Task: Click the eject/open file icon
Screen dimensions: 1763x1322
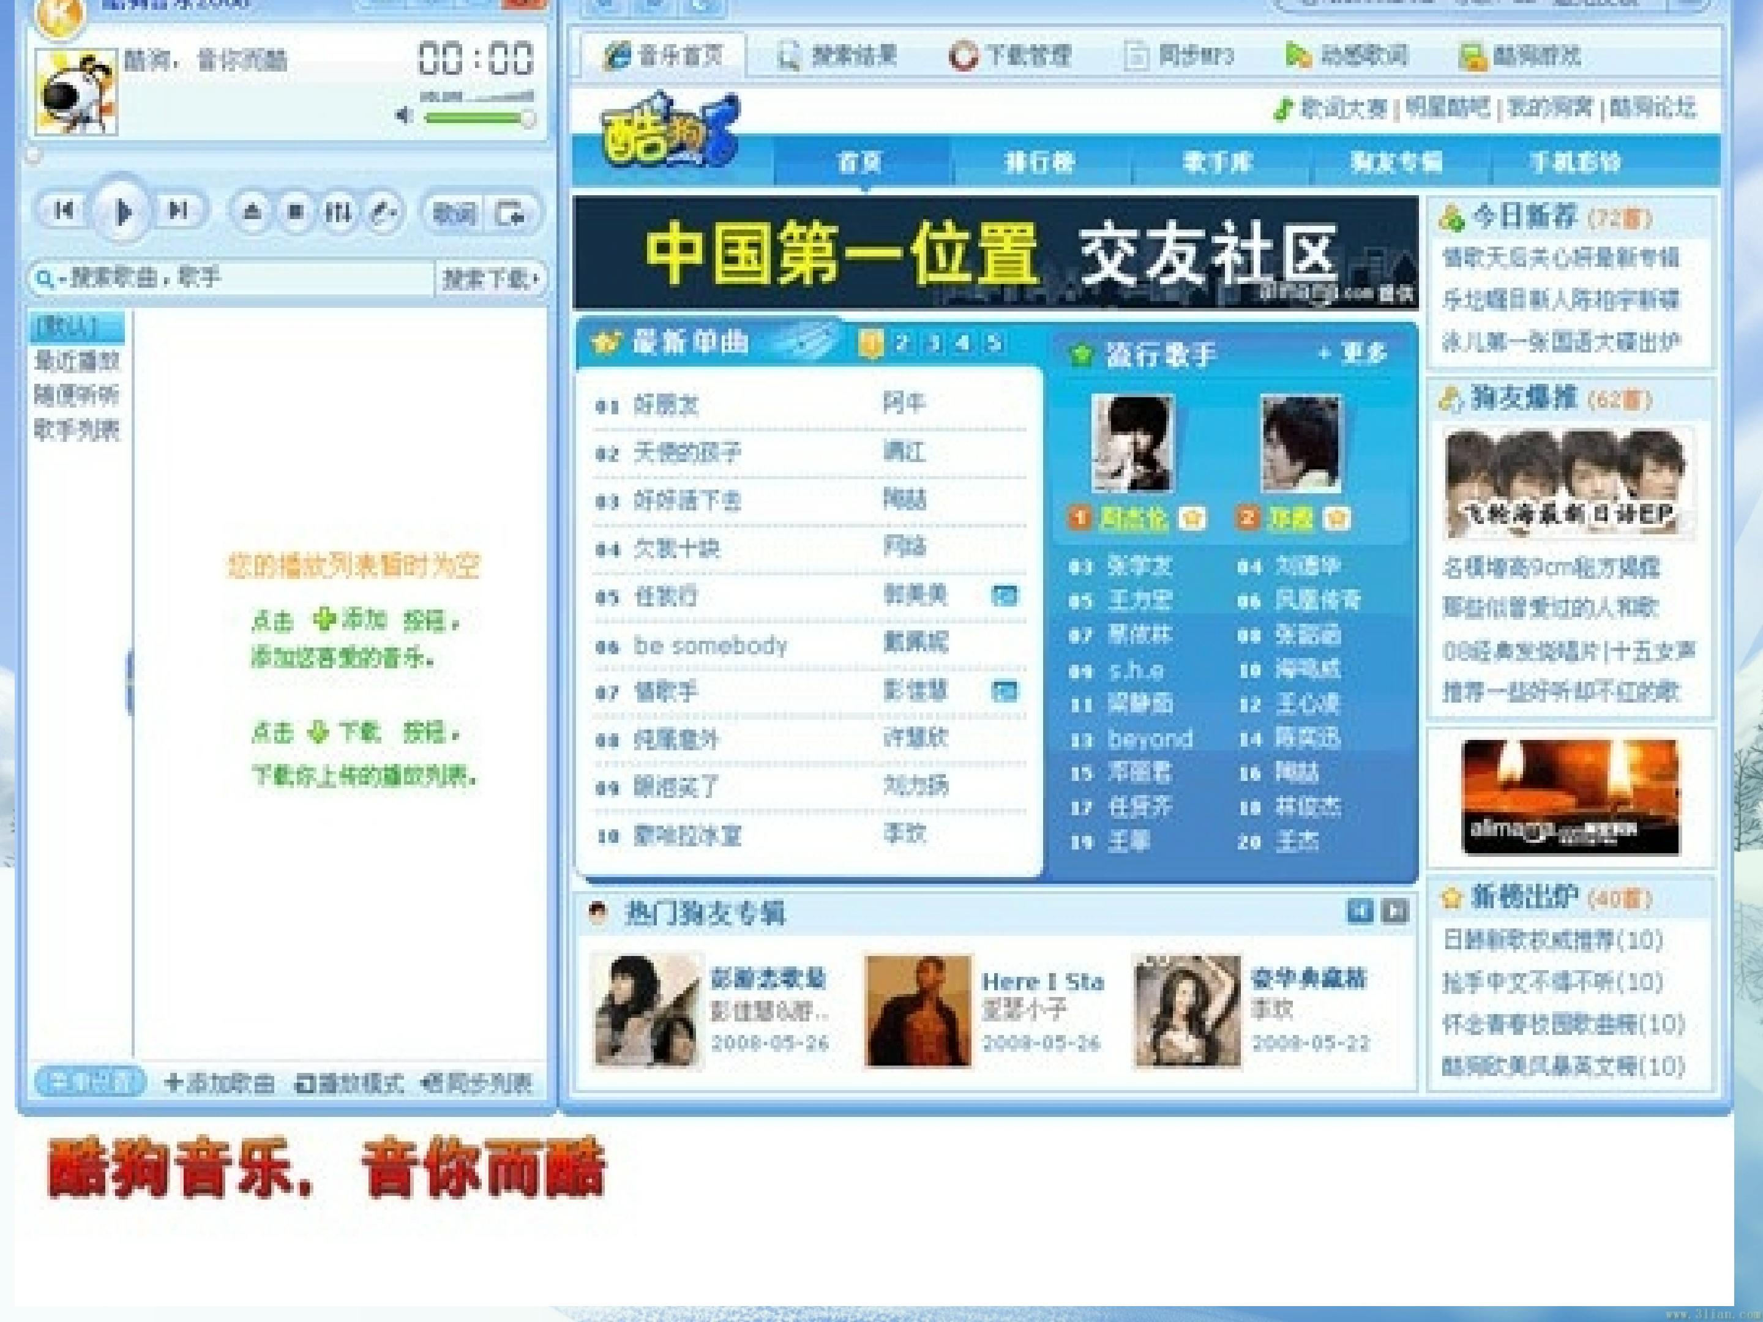Action: click(253, 212)
